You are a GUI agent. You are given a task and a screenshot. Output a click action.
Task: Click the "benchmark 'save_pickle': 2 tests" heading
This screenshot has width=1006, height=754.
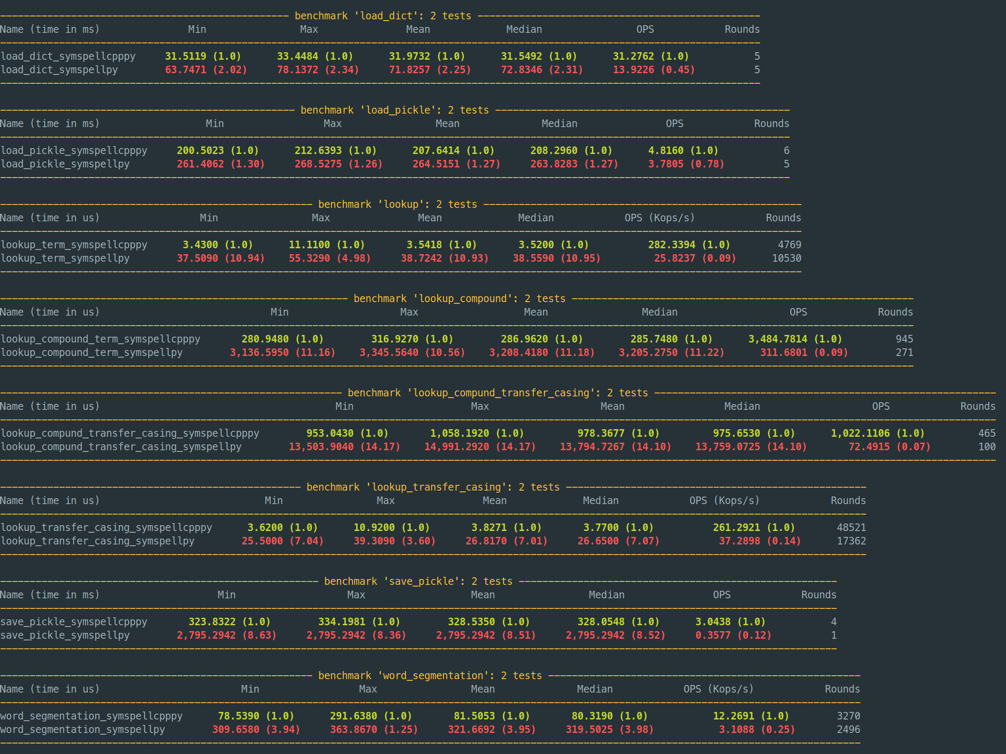coord(418,581)
